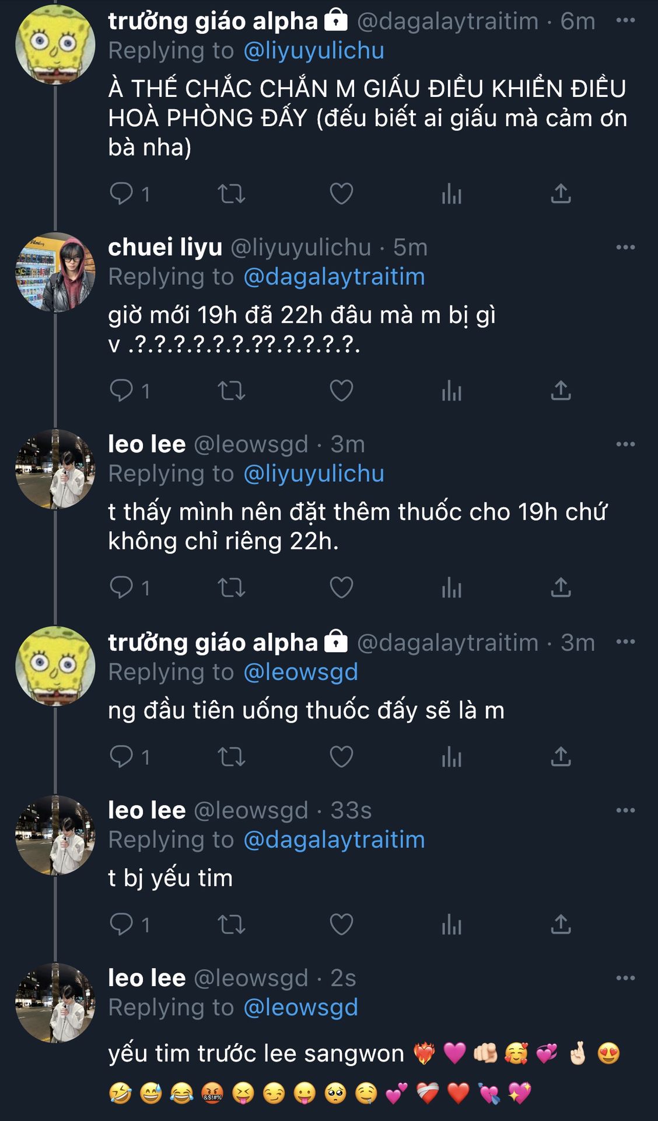View analytics on chuei liyu's tweet
The width and height of the screenshot is (658, 1121).
coord(452,391)
